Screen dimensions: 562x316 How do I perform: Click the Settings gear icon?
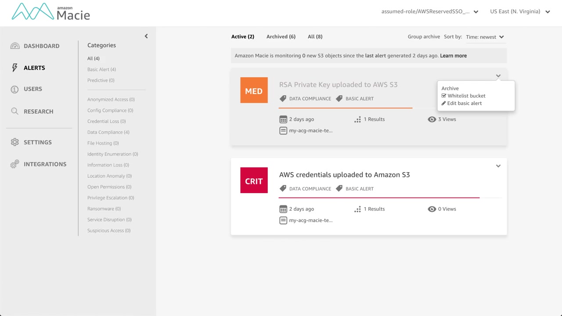tap(15, 142)
